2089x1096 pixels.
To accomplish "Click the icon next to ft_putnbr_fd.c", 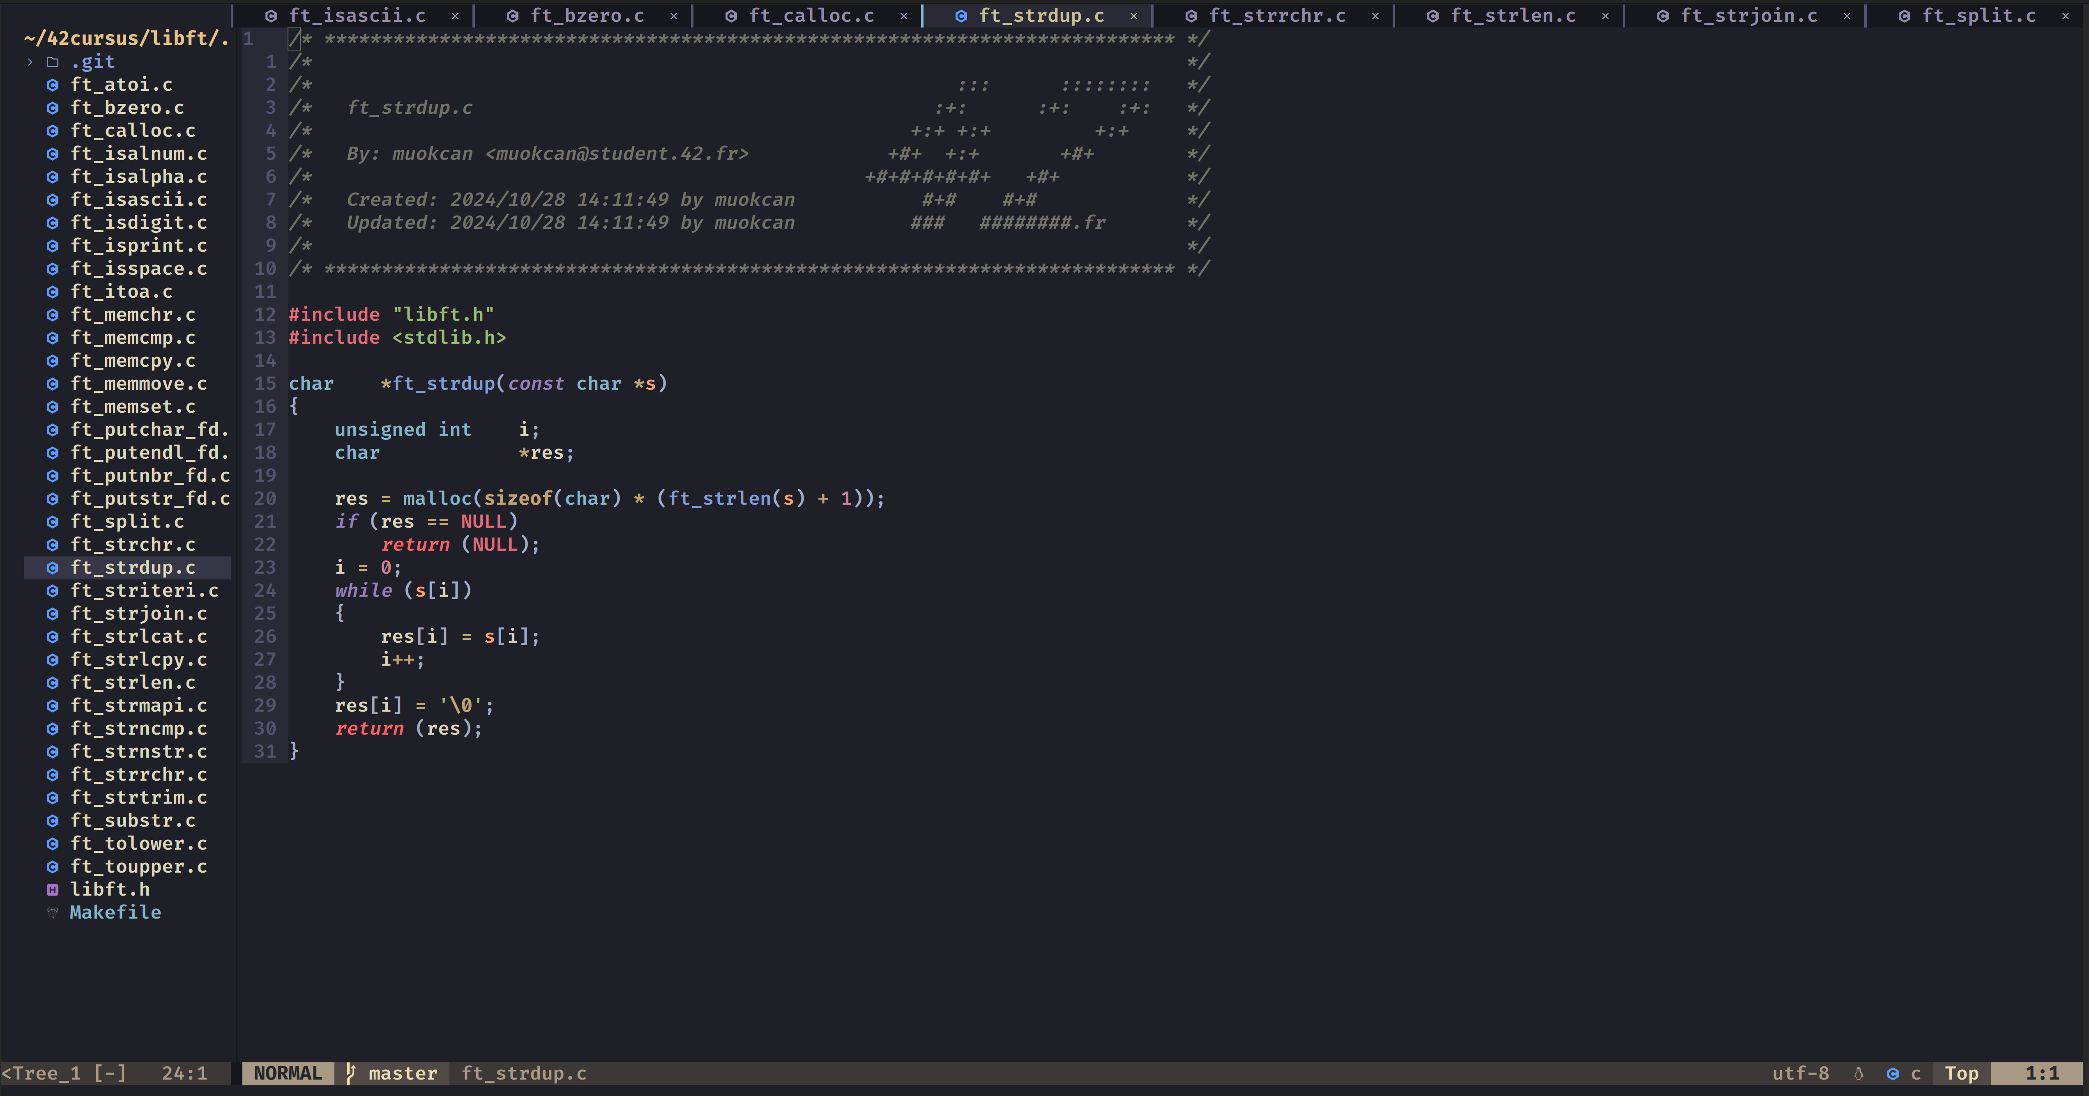I will click(53, 476).
